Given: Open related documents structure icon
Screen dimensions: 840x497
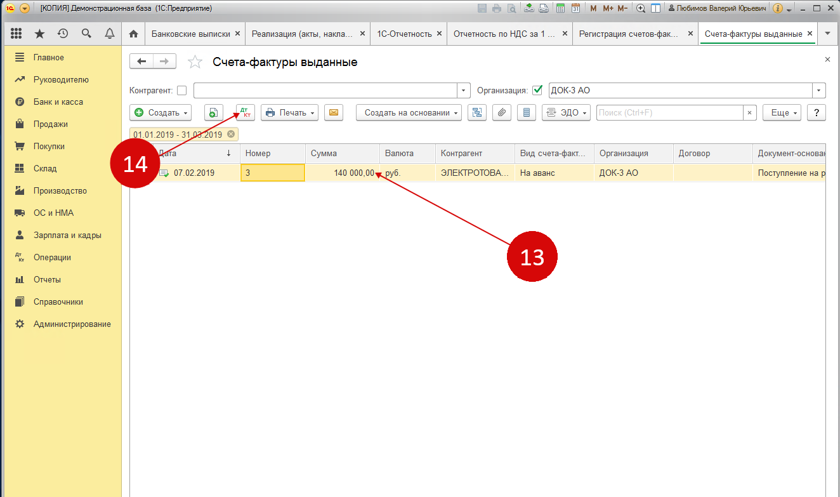Looking at the screenshot, I should coord(477,112).
